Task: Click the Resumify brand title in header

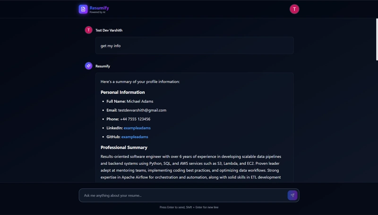Action: [x=99, y=8]
